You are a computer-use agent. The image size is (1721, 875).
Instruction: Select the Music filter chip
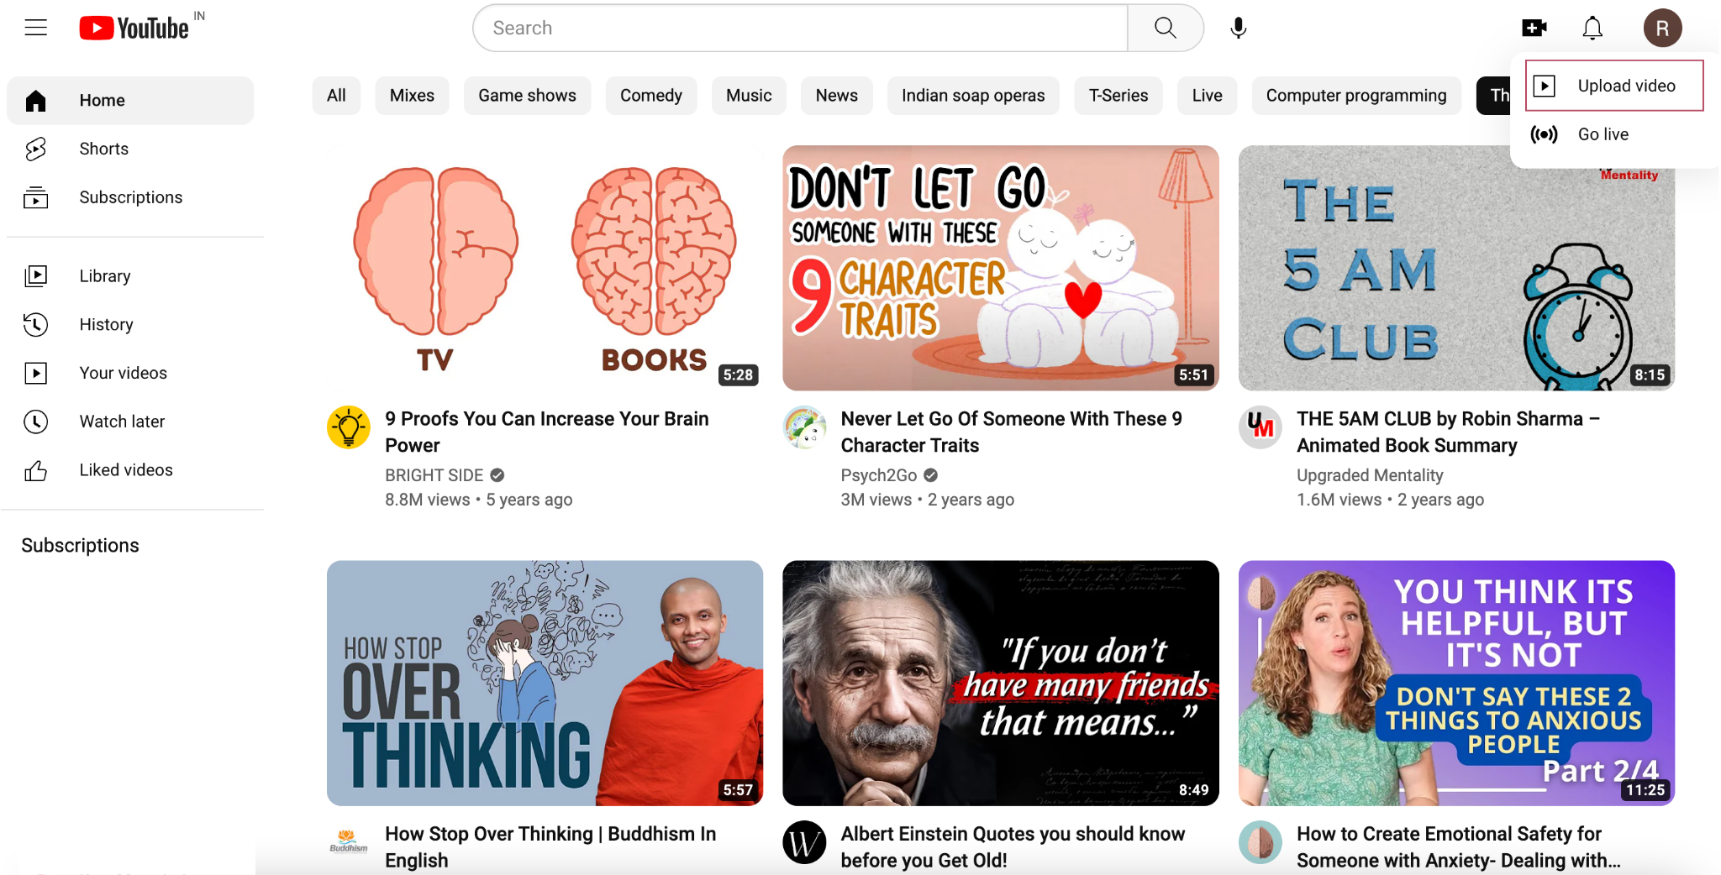[x=748, y=96]
